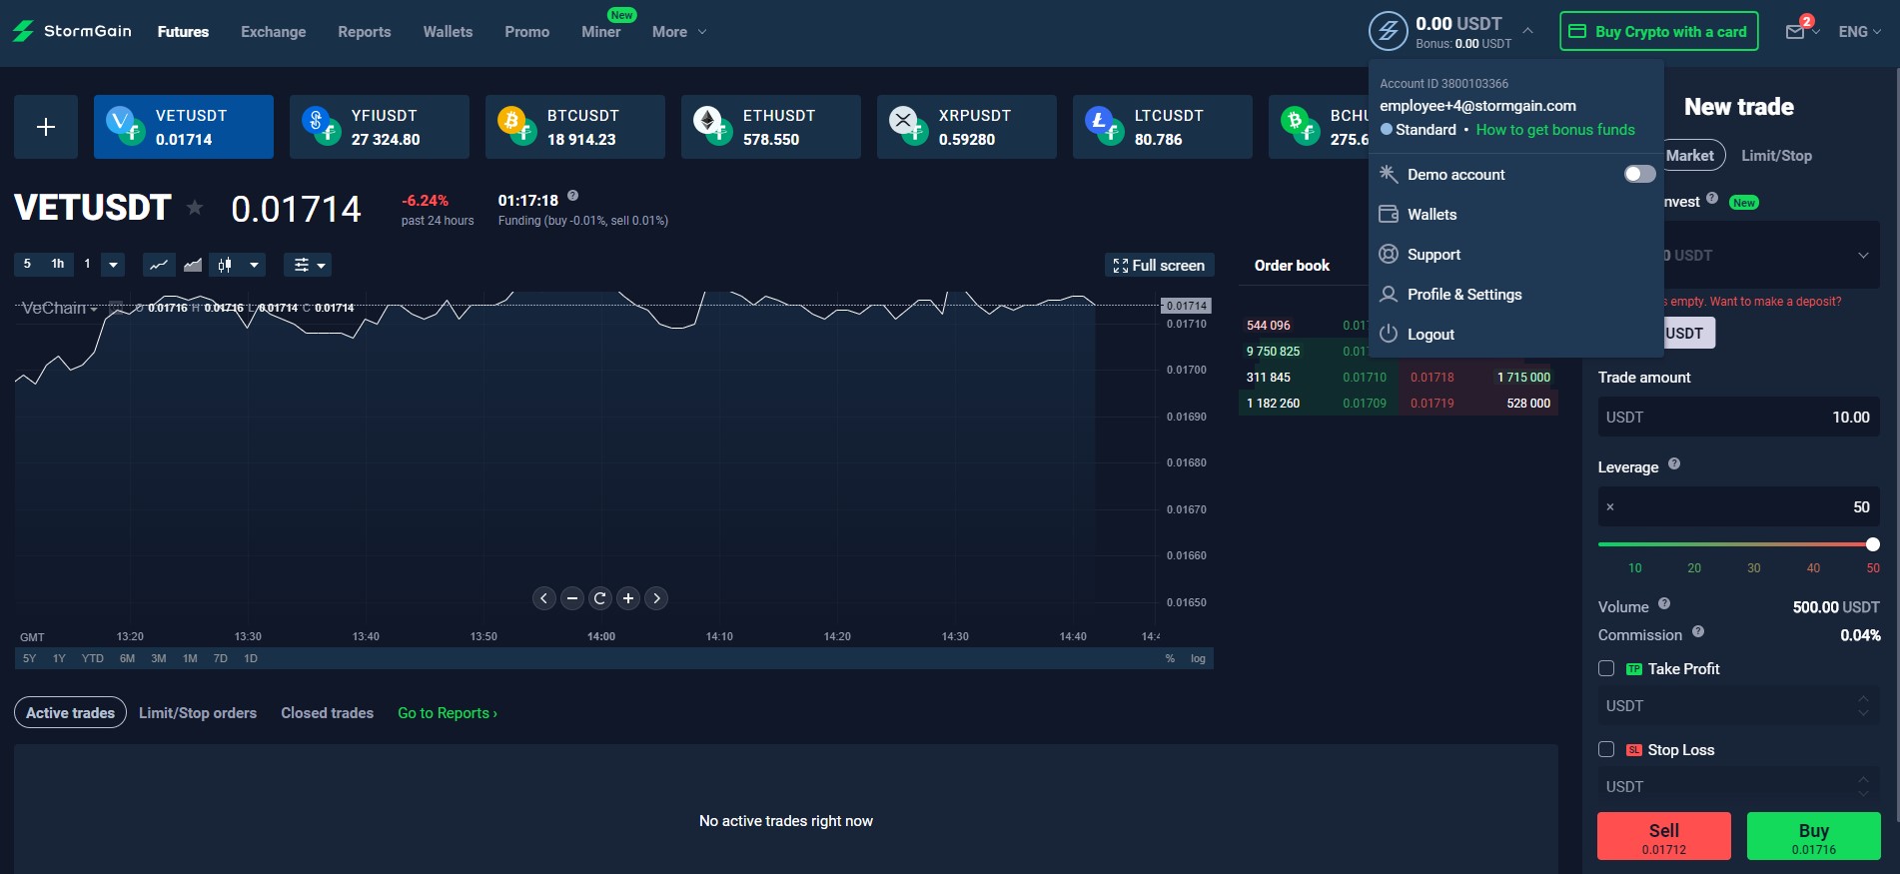Image resolution: width=1900 pixels, height=874 pixels.
Task: Click the leverage slider handle
Action: coord(1873,544)
